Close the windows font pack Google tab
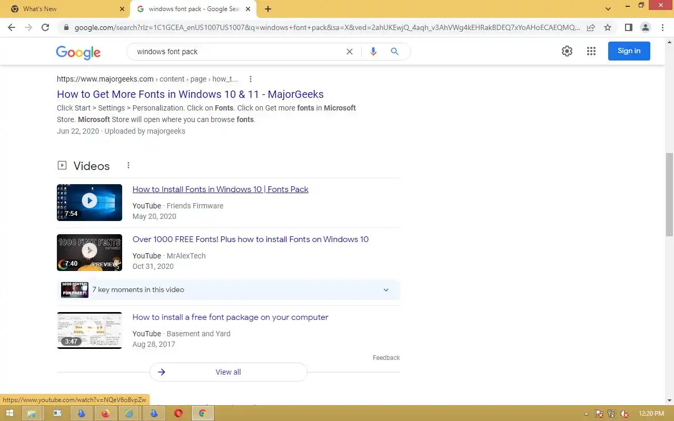This screenshot has height=421, width=674. [x=248, y=9]
